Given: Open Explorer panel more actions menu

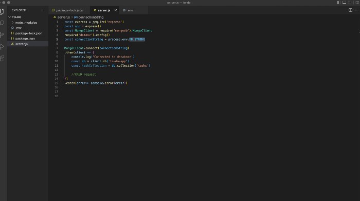Looking at the screenshot, I should pos(43,10).
